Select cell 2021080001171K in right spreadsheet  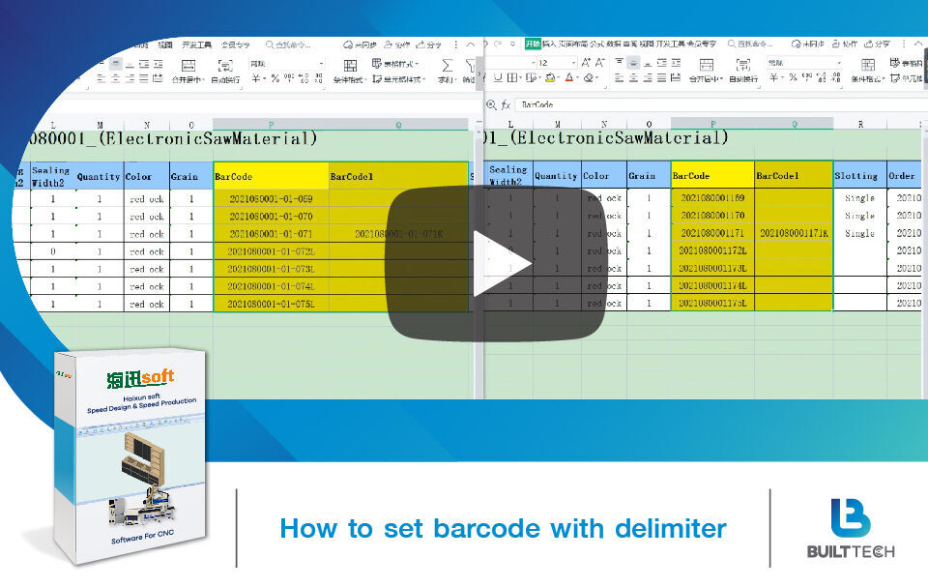794,233
